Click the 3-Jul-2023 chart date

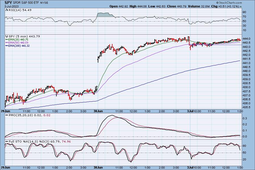click(x=11, y=6)
